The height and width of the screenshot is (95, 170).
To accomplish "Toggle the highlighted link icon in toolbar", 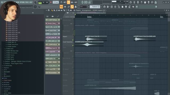I will 72,7.
